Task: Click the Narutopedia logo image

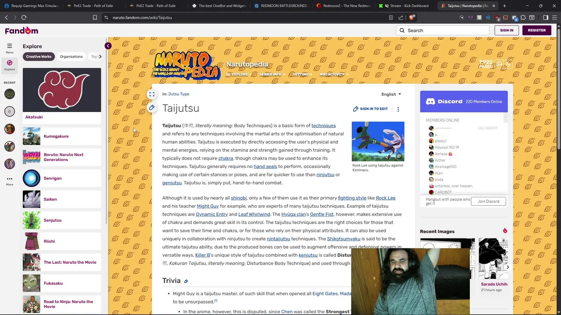Action: [187, 66]
